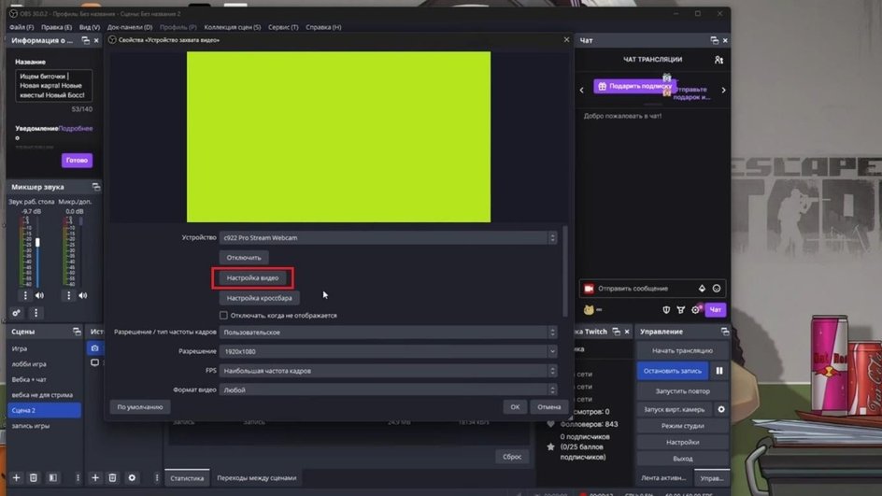Mute the desktop audio speaker icon

pyautogui.click(x=39, y=295)
